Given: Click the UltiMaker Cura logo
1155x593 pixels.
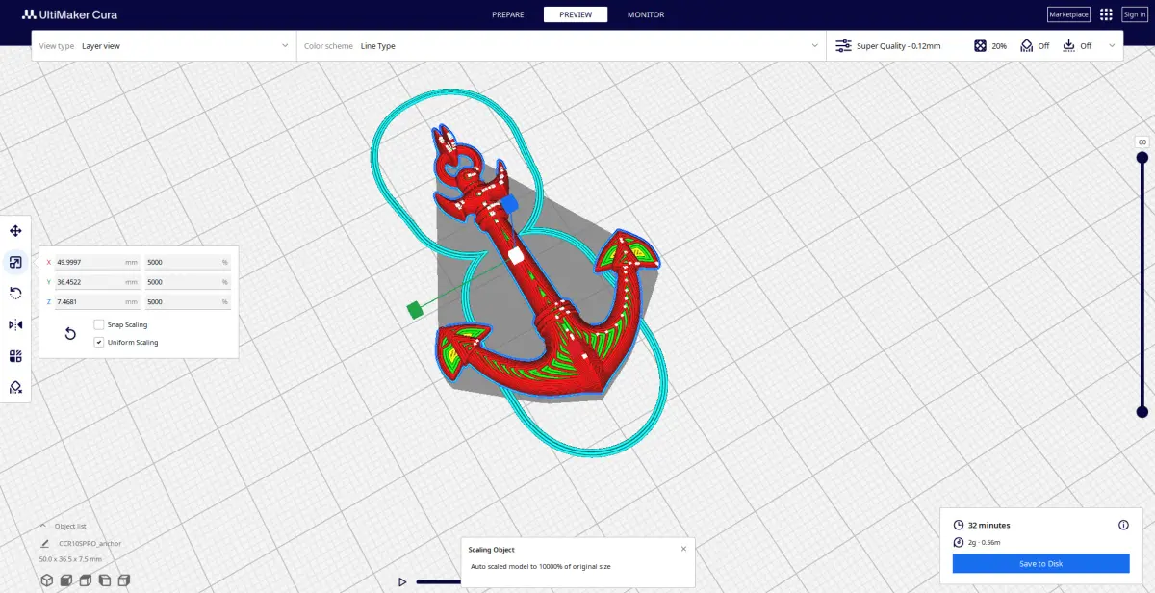Looking at the screenshot, I should pos(70,14).
